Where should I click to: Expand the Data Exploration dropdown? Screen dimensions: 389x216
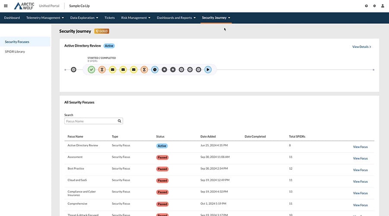point(84,18)
